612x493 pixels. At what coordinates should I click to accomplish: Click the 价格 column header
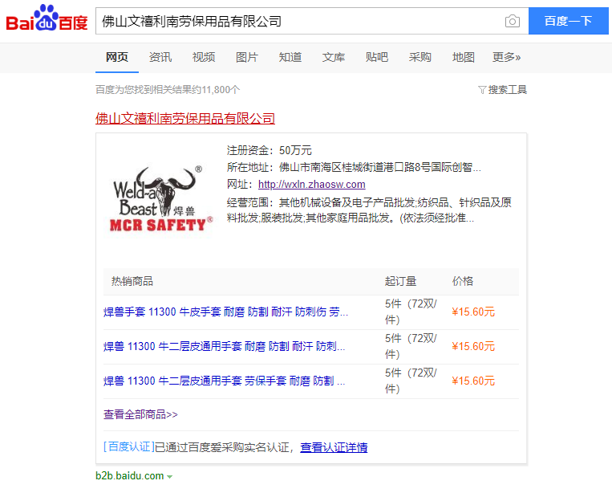click(x=463, y=281)
